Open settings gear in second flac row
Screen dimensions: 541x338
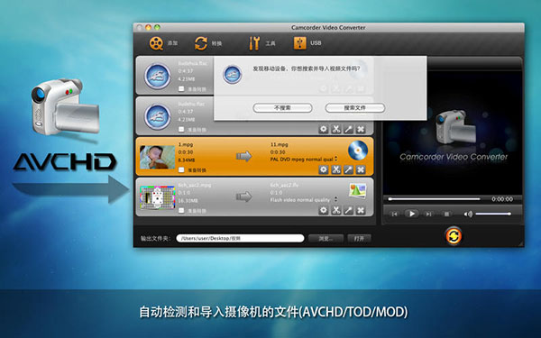(x=324, y=129)
